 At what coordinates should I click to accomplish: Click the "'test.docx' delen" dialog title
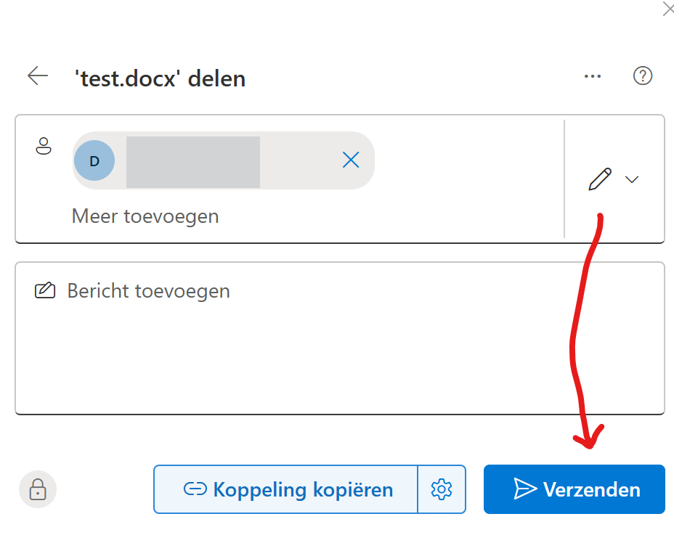[161, 78]
